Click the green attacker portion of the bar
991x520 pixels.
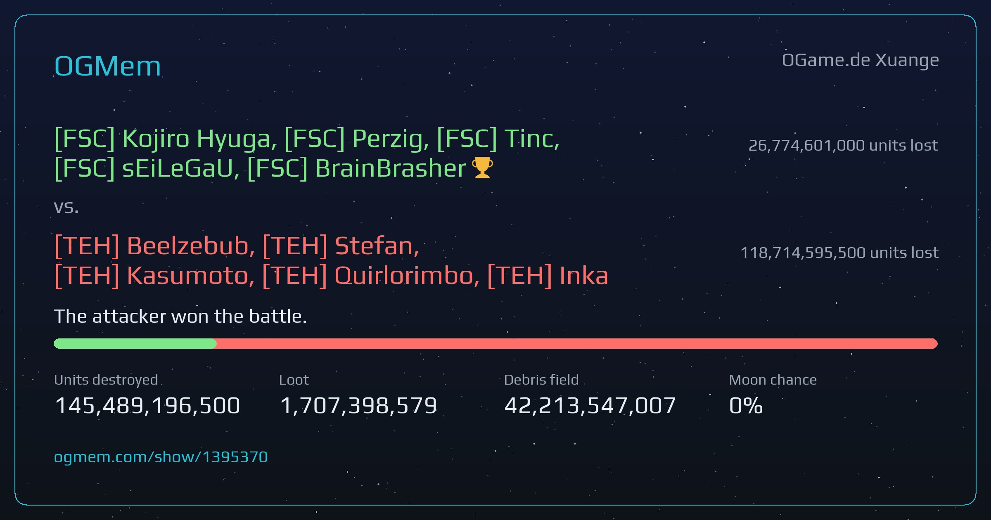pos(135,343)
